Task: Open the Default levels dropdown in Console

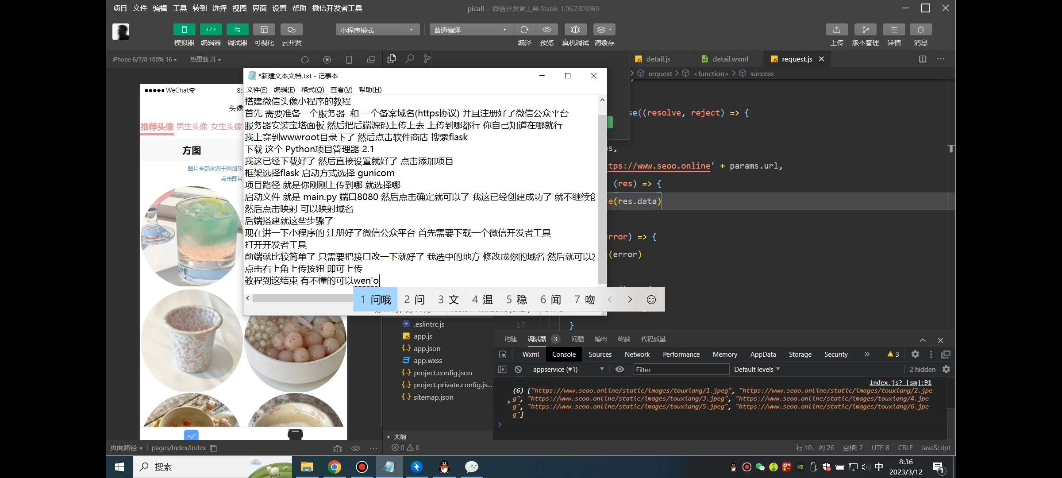Action: coord(757,369)
